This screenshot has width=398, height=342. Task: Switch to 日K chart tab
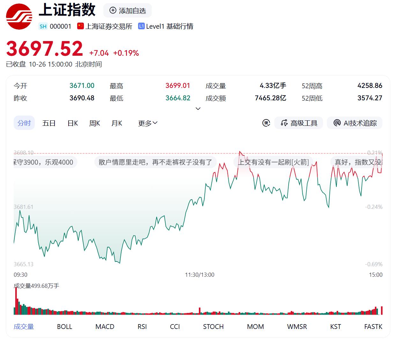pyautogui.click(x=73, y=123)
